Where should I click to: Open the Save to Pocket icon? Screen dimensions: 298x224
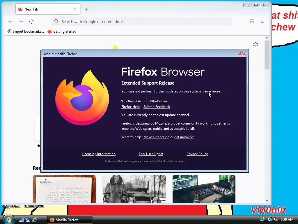pos(252,21)
